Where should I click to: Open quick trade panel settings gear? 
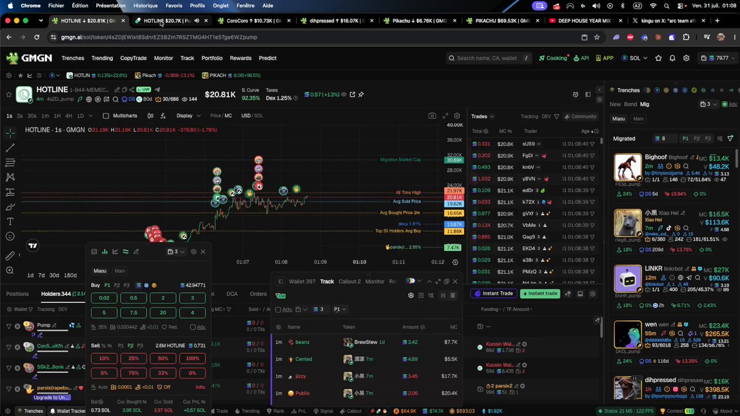pyautogui.click(x=193, y=251)
